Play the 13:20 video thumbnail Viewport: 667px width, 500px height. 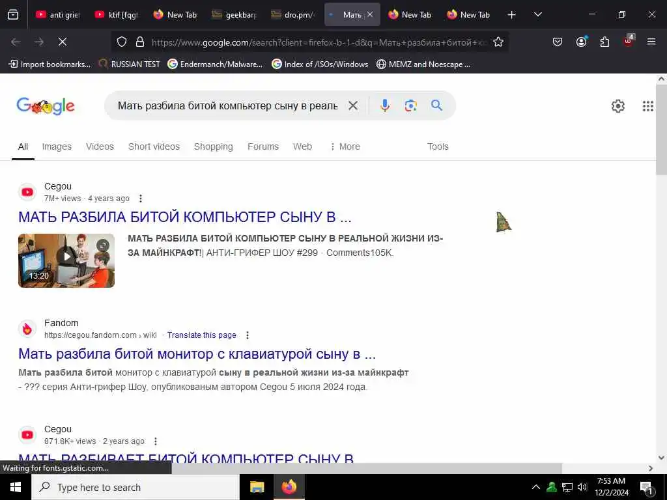click(x=66, y=260)
